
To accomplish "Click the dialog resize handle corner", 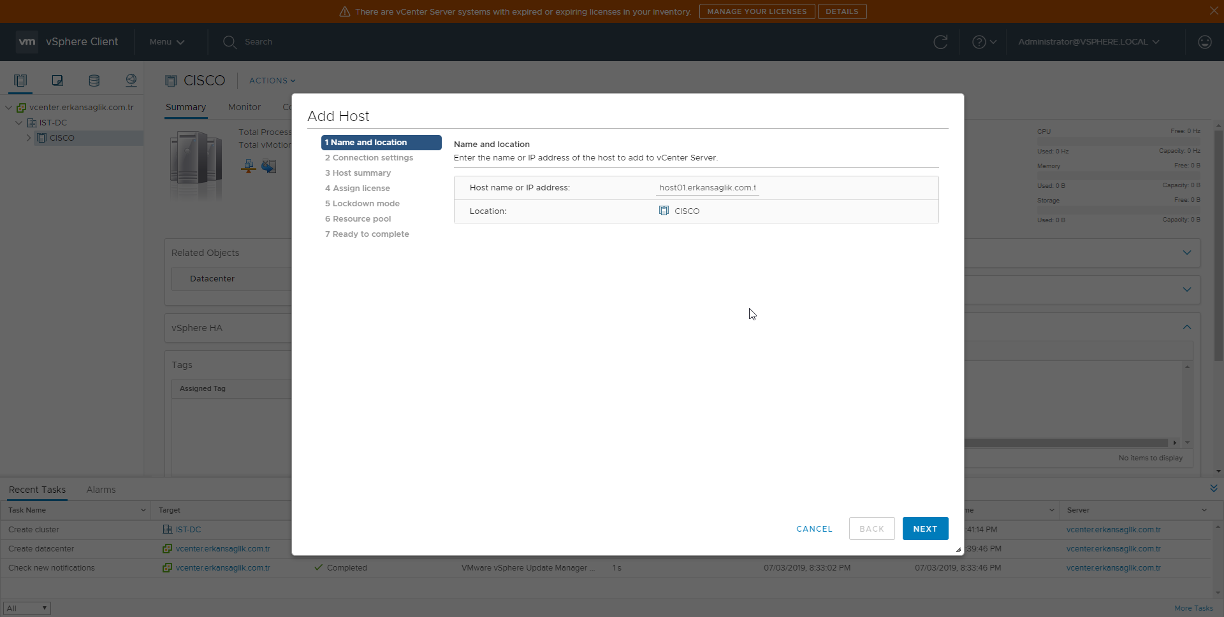I will point(958,550).
